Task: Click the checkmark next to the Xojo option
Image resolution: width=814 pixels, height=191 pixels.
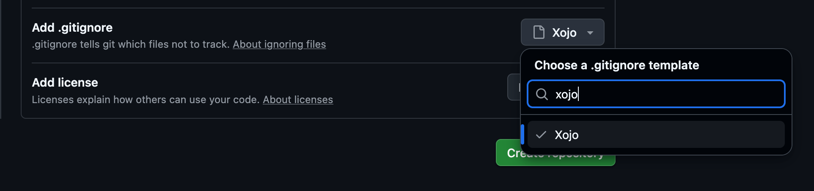Action: [541, 135]
